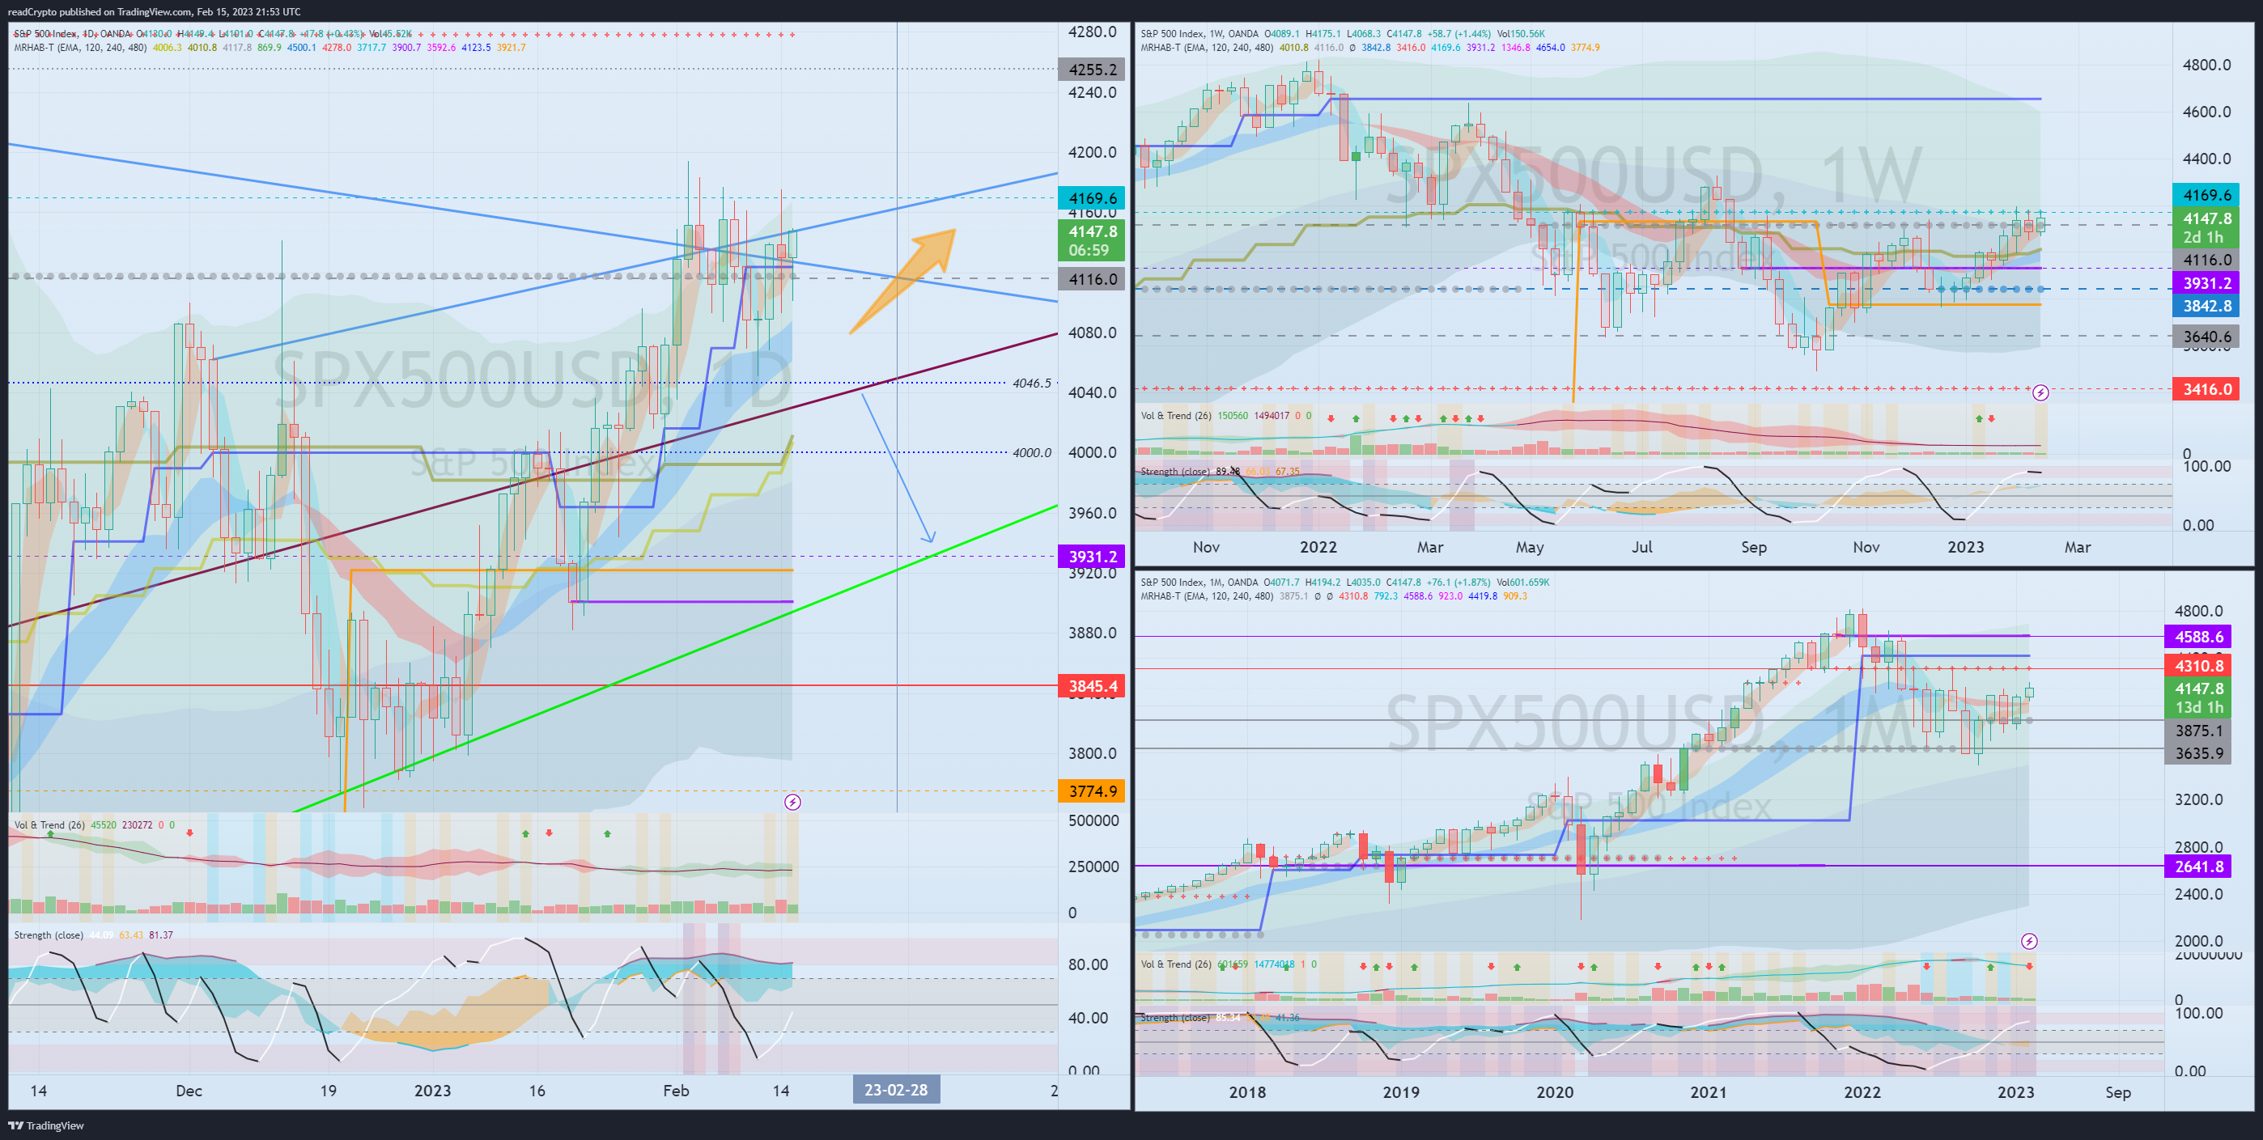The width and height of the screenshot is (2263, 1140).
Task: Click the S&P 500 Index 1M legend title
Action: (x=1199, y=583)
